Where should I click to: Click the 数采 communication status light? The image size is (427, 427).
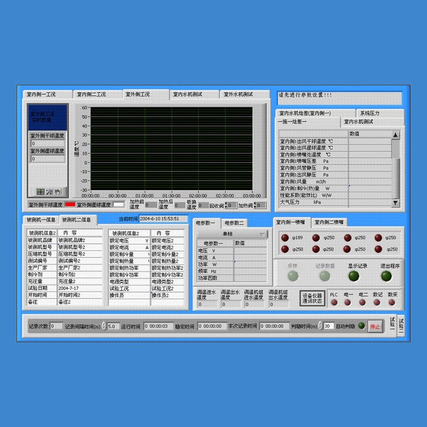[x=391, y=302]
